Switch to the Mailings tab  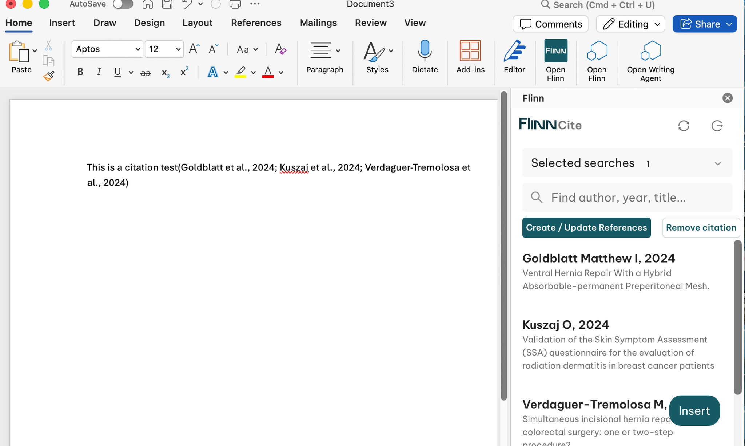click(x=318, y=23)
